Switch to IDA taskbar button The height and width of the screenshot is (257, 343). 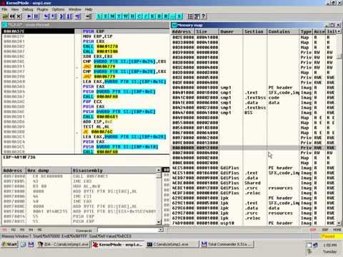(64, 244)
